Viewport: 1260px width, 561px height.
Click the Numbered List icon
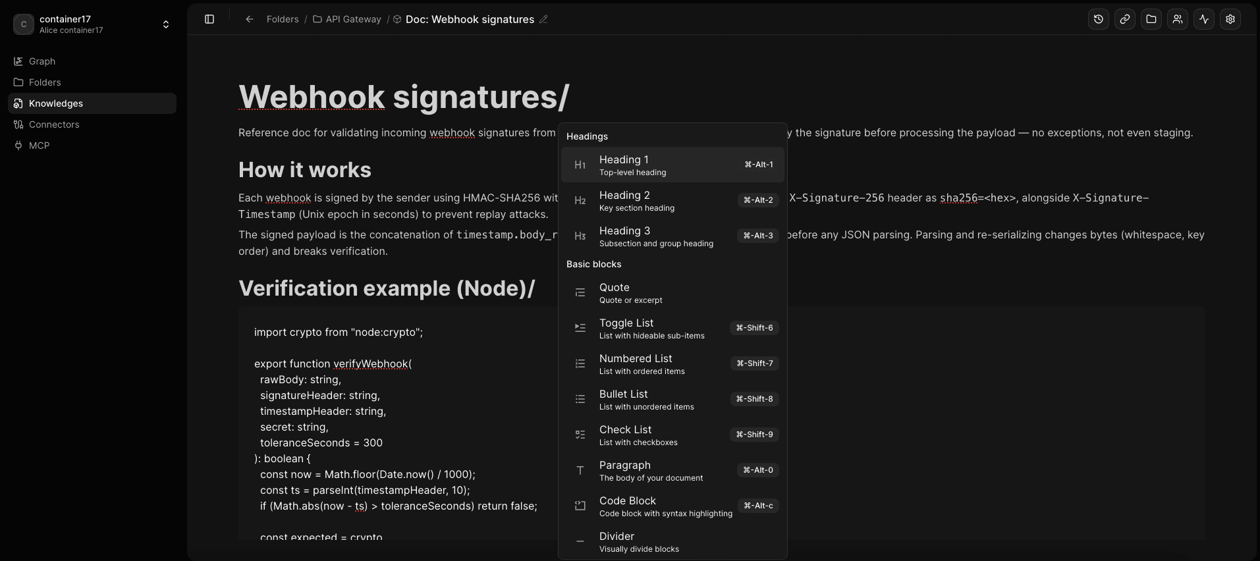[580, 363]
